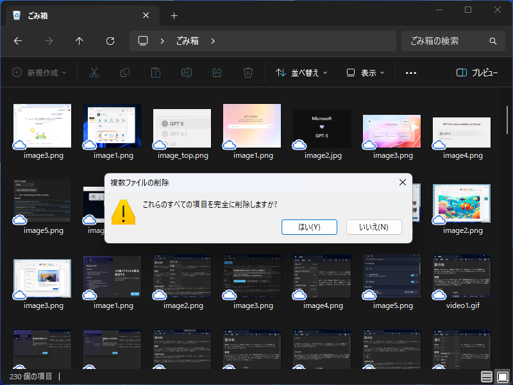This screenshot has height=385, width=513.
Task: Refresh the Recycle Bin view
Action: point(110,41)
